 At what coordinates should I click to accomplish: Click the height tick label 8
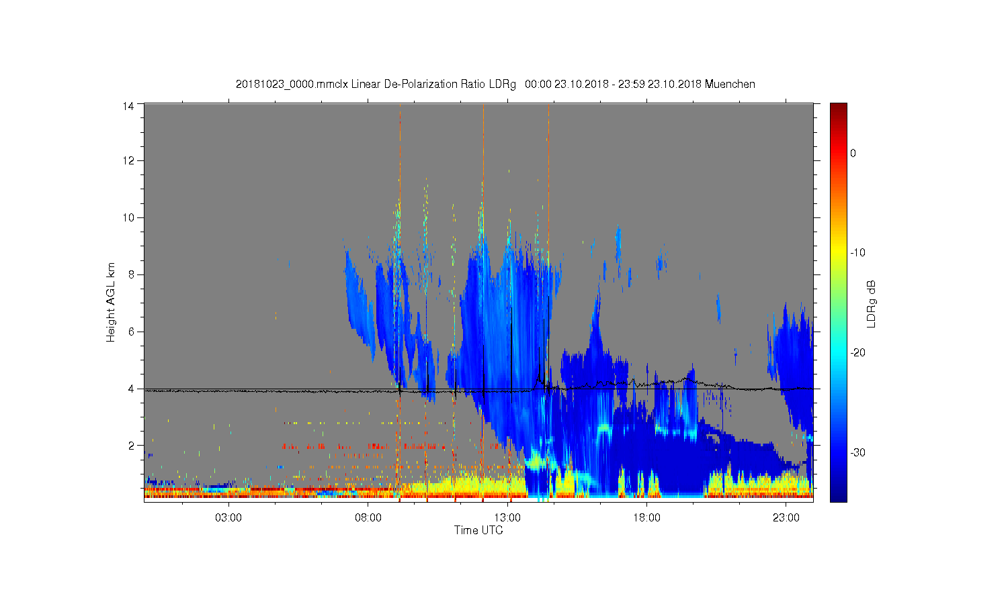pos(131,274)
